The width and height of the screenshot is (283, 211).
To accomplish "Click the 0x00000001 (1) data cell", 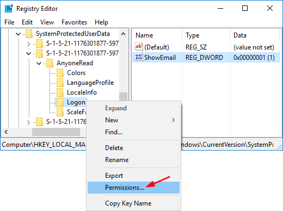I will click(x=254, y=58).
